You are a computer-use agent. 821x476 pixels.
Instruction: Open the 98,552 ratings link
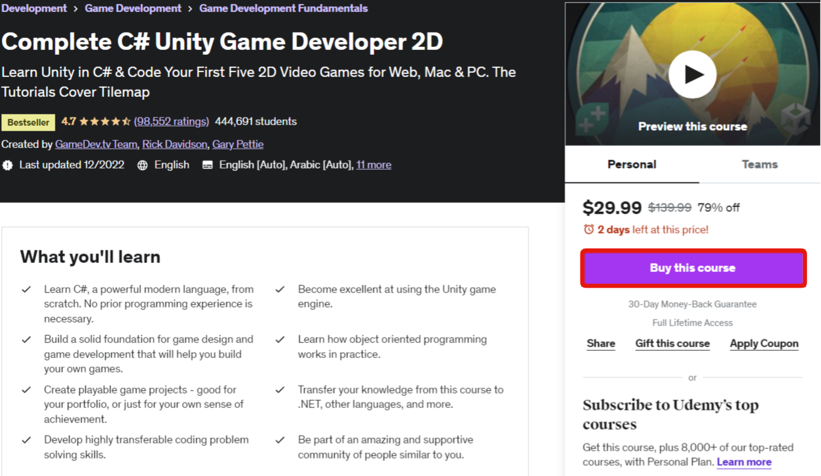point(171,122)
